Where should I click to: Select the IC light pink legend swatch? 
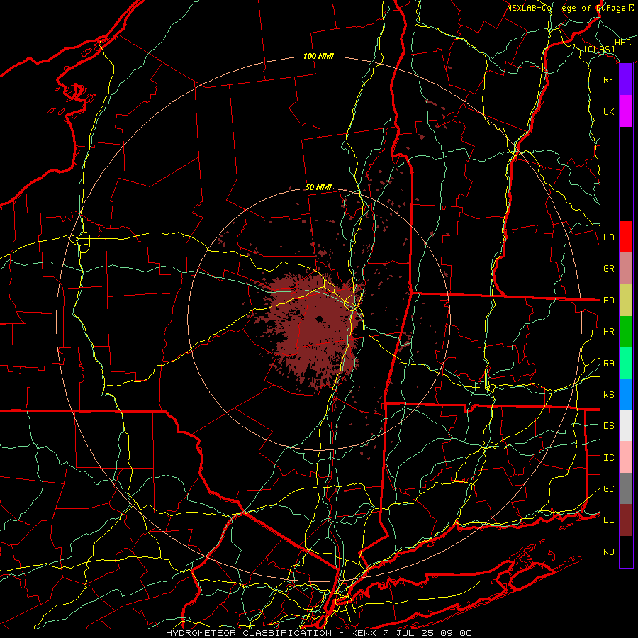coord(626,457)
